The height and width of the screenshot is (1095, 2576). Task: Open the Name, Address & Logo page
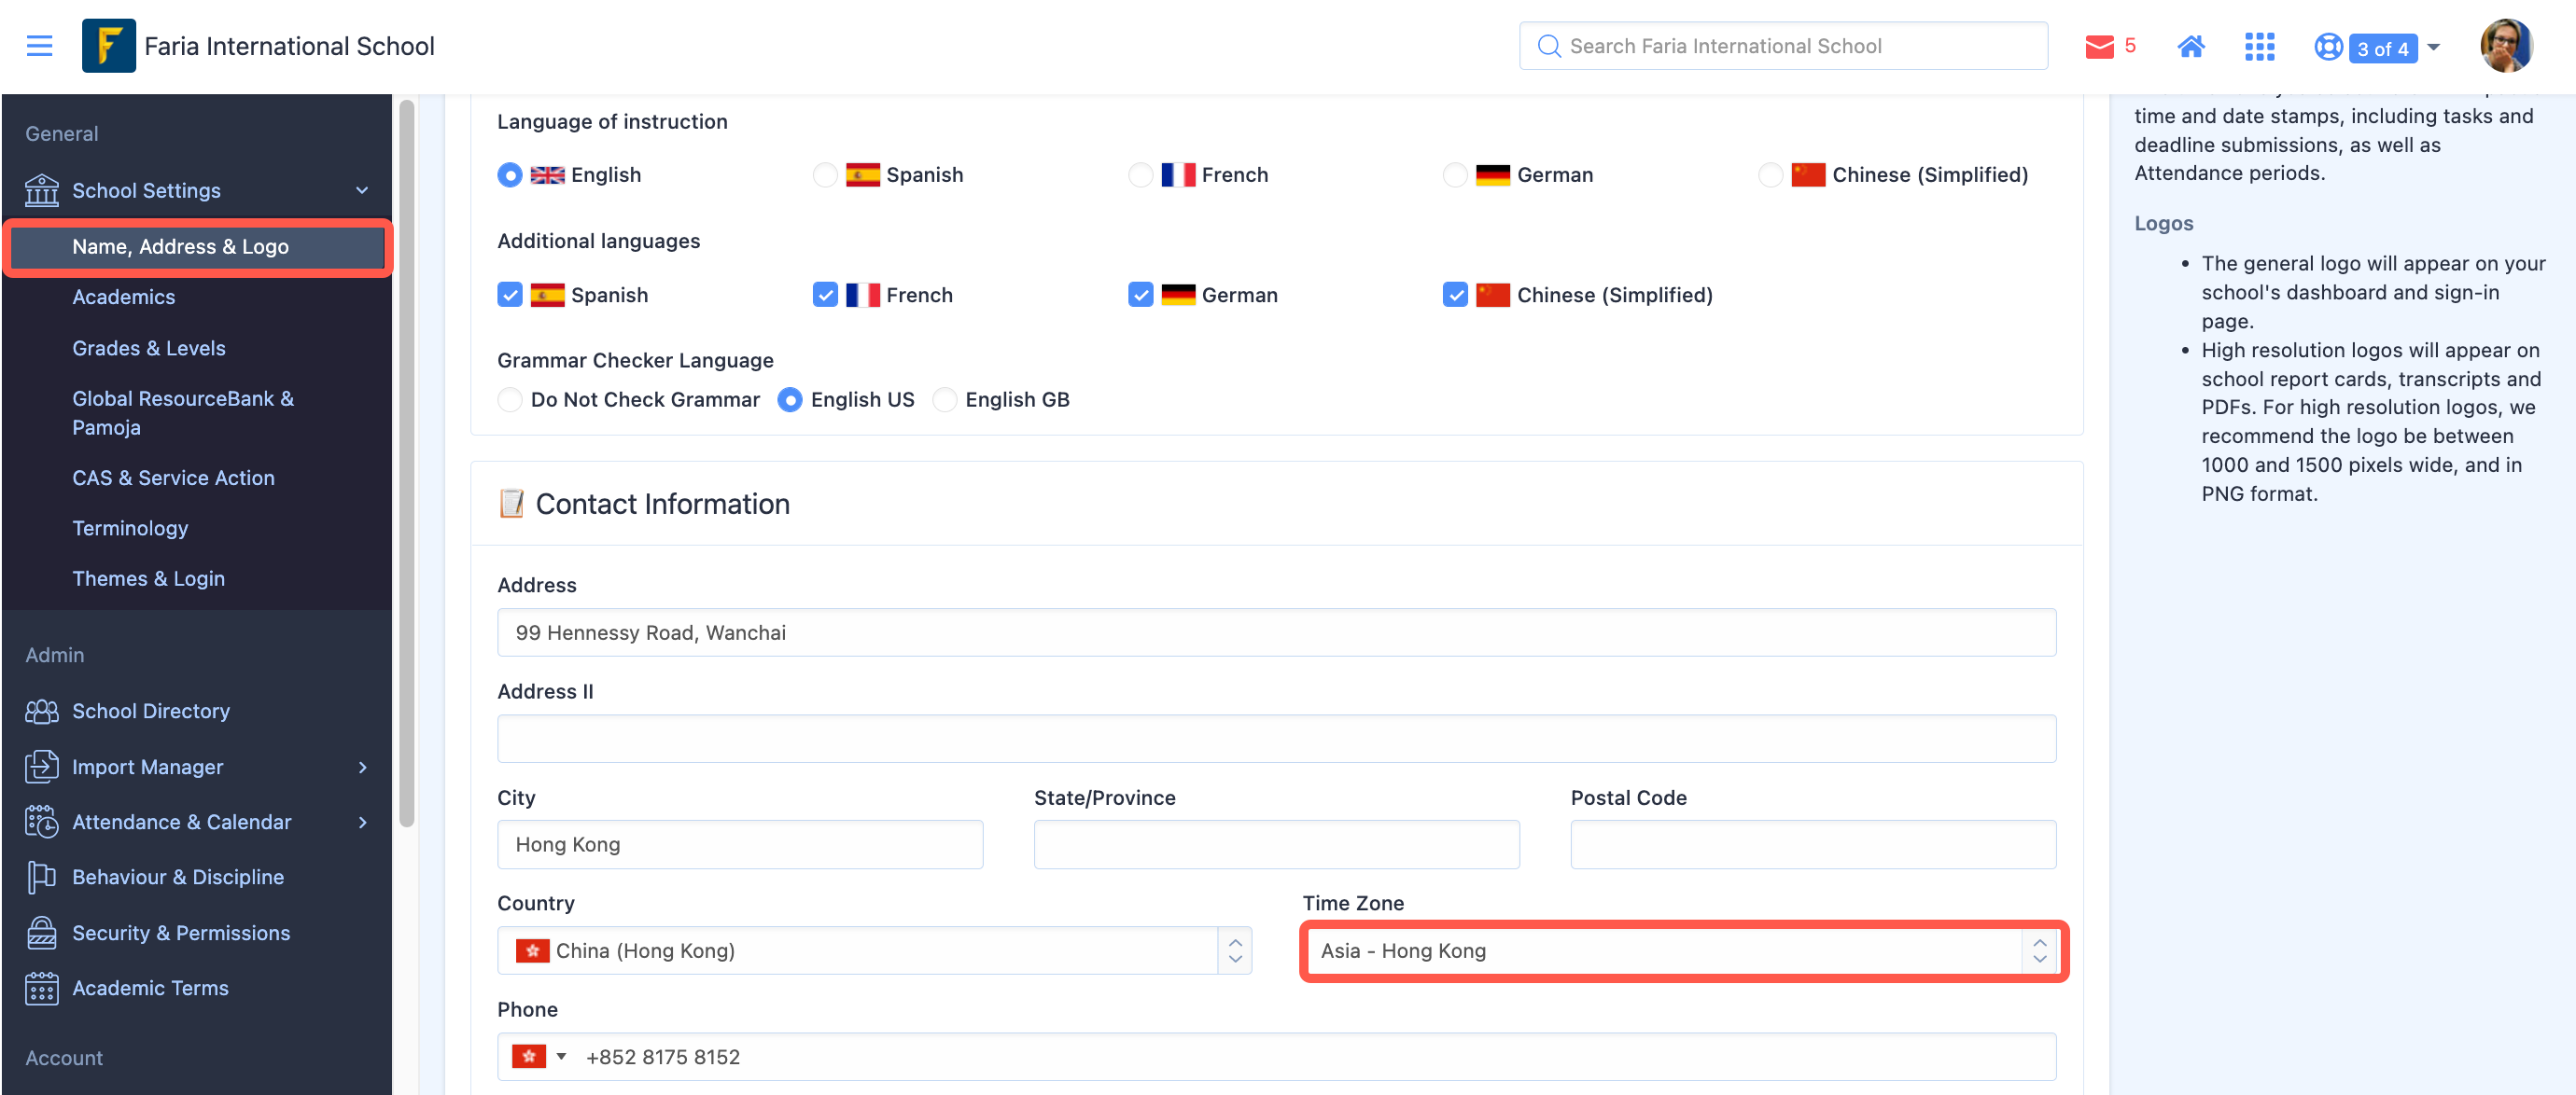pyautogui.click(x=181, y=247)
